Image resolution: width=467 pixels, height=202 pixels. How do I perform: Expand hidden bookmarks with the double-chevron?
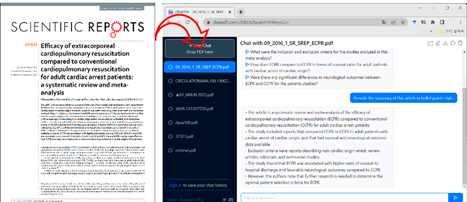pos(431,31)
